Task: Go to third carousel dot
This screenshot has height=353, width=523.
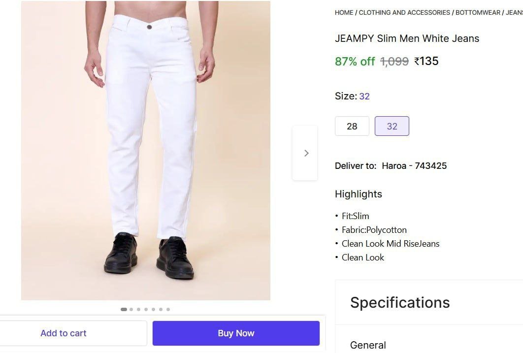Action: [x=139, y=310]
